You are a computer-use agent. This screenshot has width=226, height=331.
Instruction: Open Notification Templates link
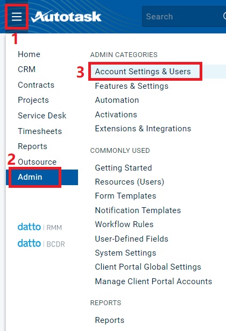click(138, 210)
